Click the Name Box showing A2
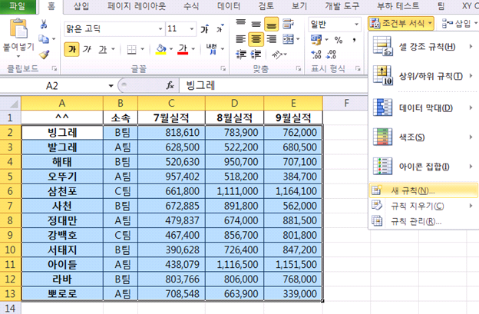The height and width of the screenshot is (314, 479). click(x=52, y=86)
